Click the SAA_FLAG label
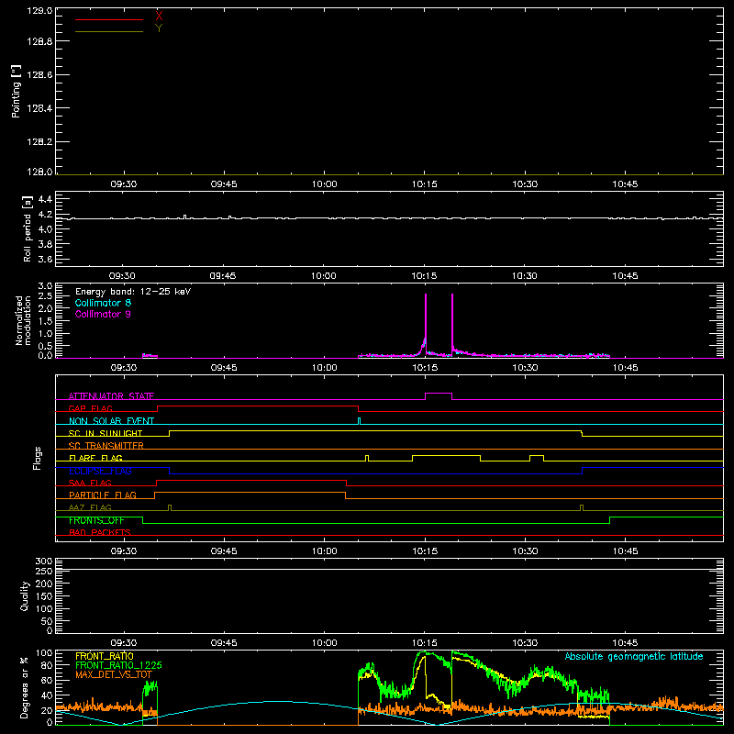 (x=90, y=483)
